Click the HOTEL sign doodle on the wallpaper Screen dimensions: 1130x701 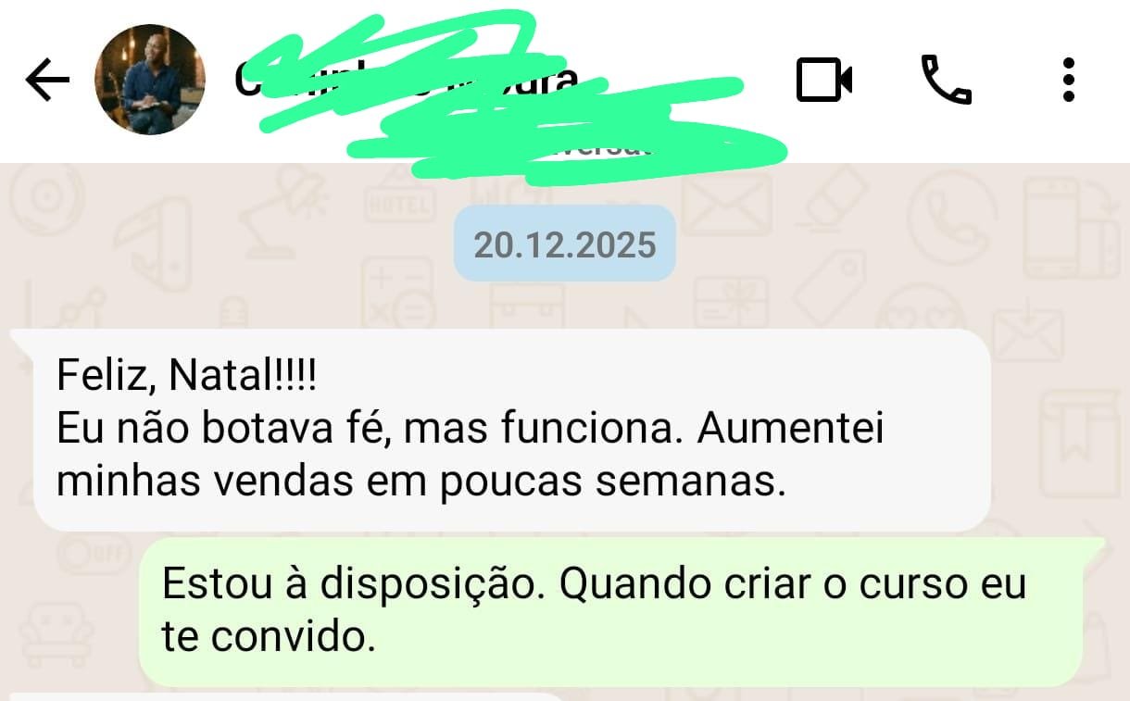(x=400, y=206)
